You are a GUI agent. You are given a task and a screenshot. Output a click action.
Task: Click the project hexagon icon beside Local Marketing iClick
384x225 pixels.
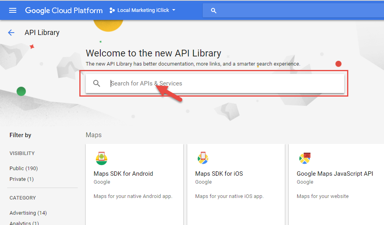click(112, 10)
